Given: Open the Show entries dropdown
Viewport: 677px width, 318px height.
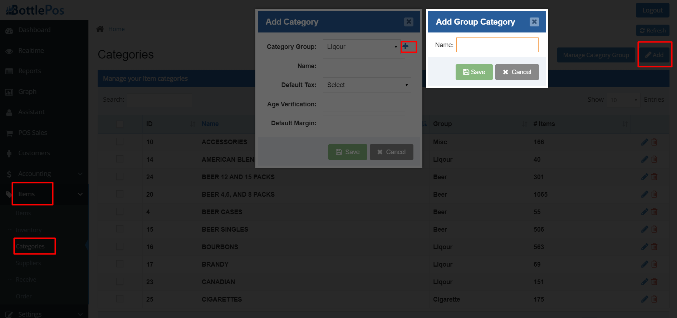Looking at the screenshot, I should pyautogui.click(x=623, y=100).
